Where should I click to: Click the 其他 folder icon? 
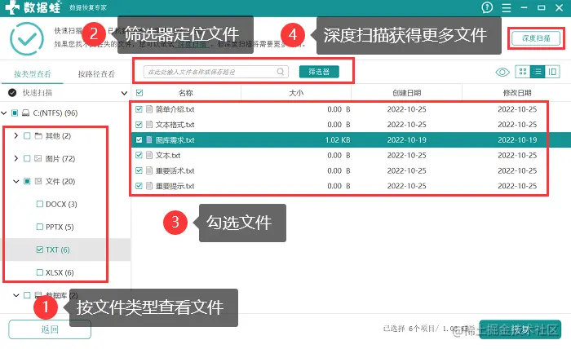coord(38,135)
